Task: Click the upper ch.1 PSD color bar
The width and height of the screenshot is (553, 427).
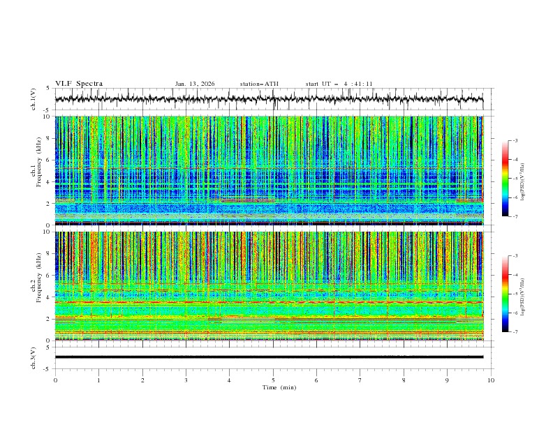Action: tap(505, 178)
